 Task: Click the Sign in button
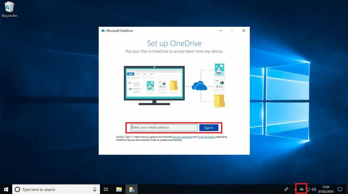209,128
